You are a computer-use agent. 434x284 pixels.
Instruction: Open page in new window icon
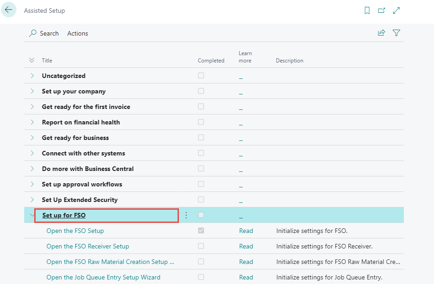point(382,10)
